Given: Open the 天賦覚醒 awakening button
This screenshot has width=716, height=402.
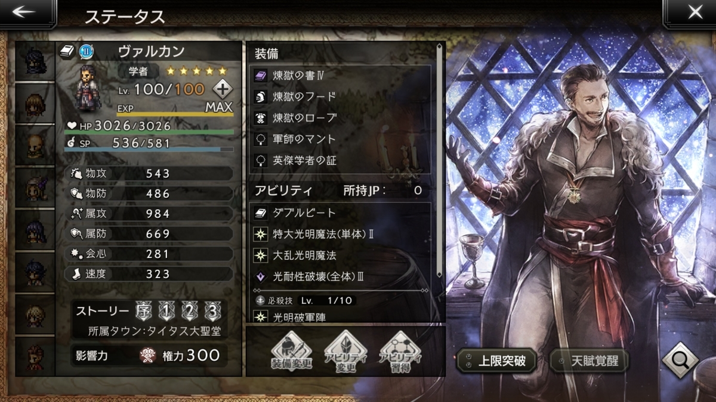Looking at the screenshot, I should (589, 361).
